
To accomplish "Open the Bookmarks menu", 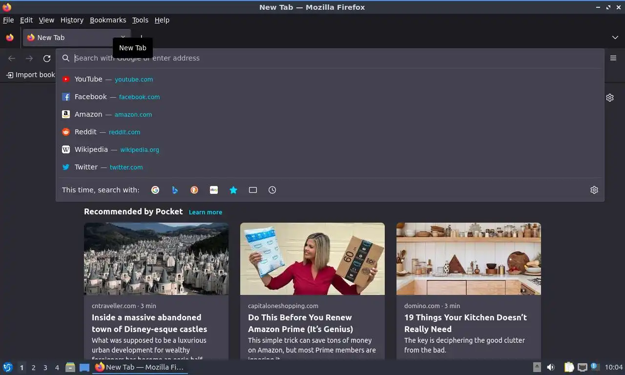I will point(108,20).
